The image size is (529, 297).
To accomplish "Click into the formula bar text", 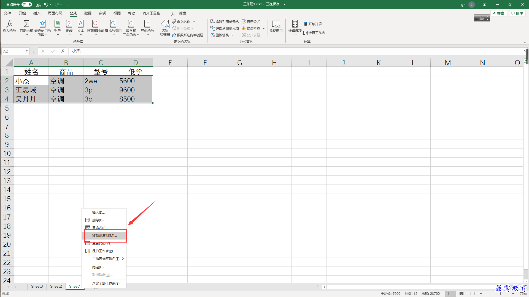I will click(x=296, y=51).
